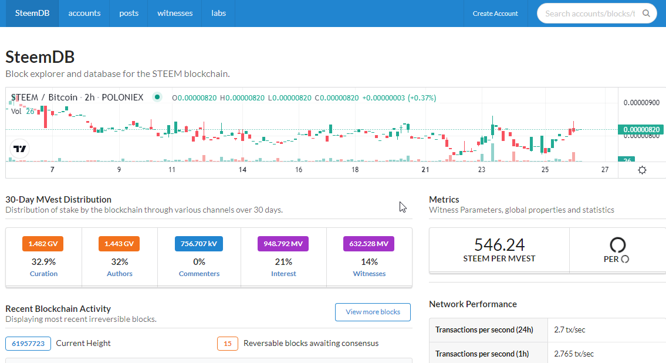Click the TradingView logo on the chart
This screenshot has width=666, height=363.
pyautogui.click(x=19, y=149)
